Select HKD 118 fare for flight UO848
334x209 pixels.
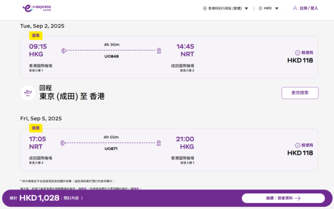point(300,60)
